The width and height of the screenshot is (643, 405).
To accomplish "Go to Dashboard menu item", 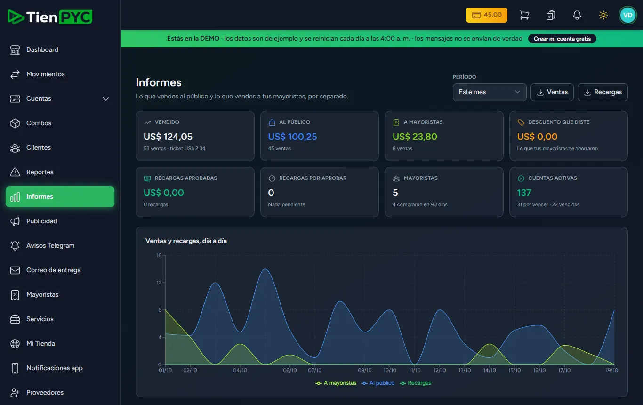I will tap(60, 50).
